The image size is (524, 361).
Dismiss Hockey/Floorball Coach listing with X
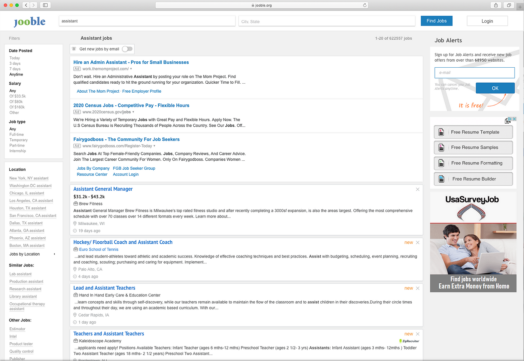pyautogui.click(x=418, y=243)
